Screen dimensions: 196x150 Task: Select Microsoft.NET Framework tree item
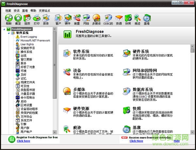tap(35, 40)
